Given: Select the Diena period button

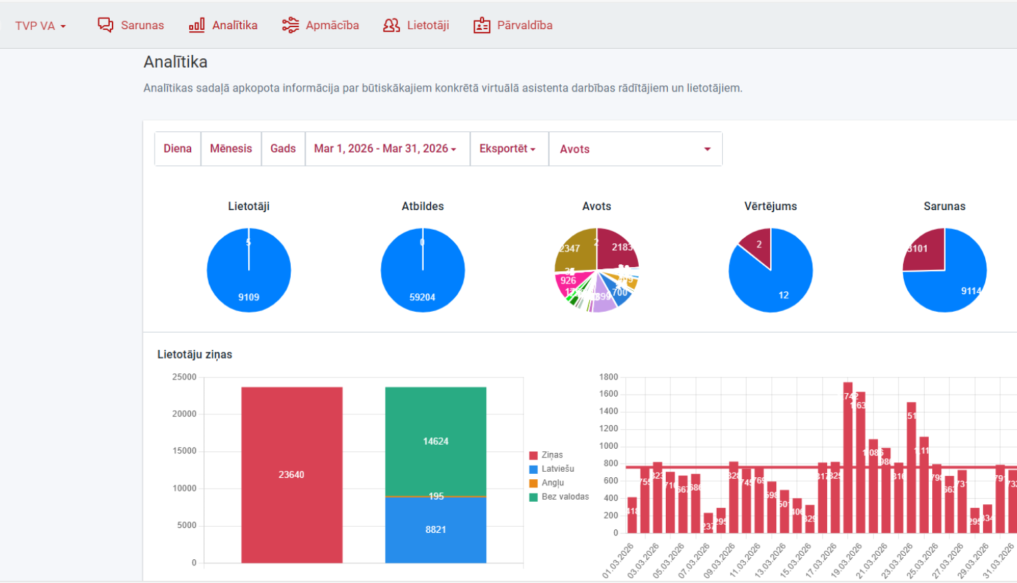Looking at the screenshot, I should coord(178,148).
